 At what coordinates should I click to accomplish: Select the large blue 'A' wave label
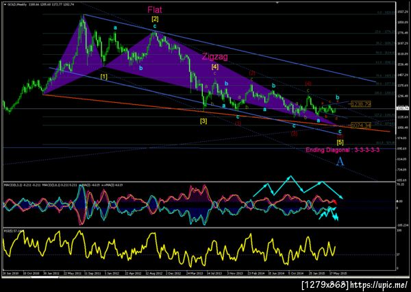340,161
